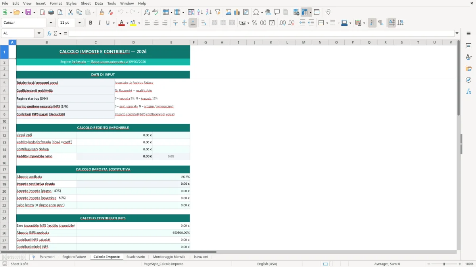Insert image
Viewport: 476px width, 267px height.
[228, 12]
